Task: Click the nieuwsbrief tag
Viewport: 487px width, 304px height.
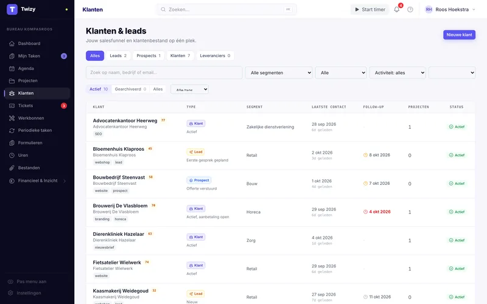Action: point(104,247)
